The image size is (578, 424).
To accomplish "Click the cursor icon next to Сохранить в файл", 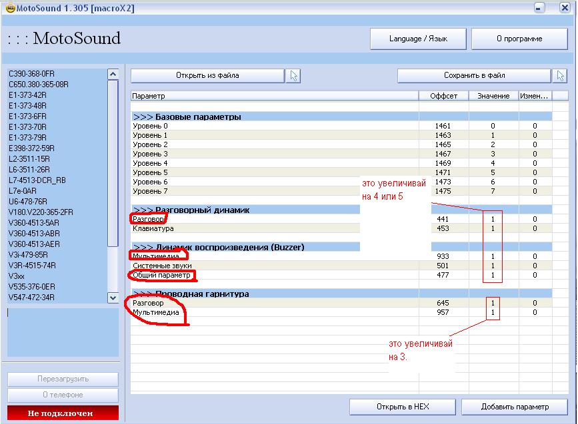I will (560, 75).
